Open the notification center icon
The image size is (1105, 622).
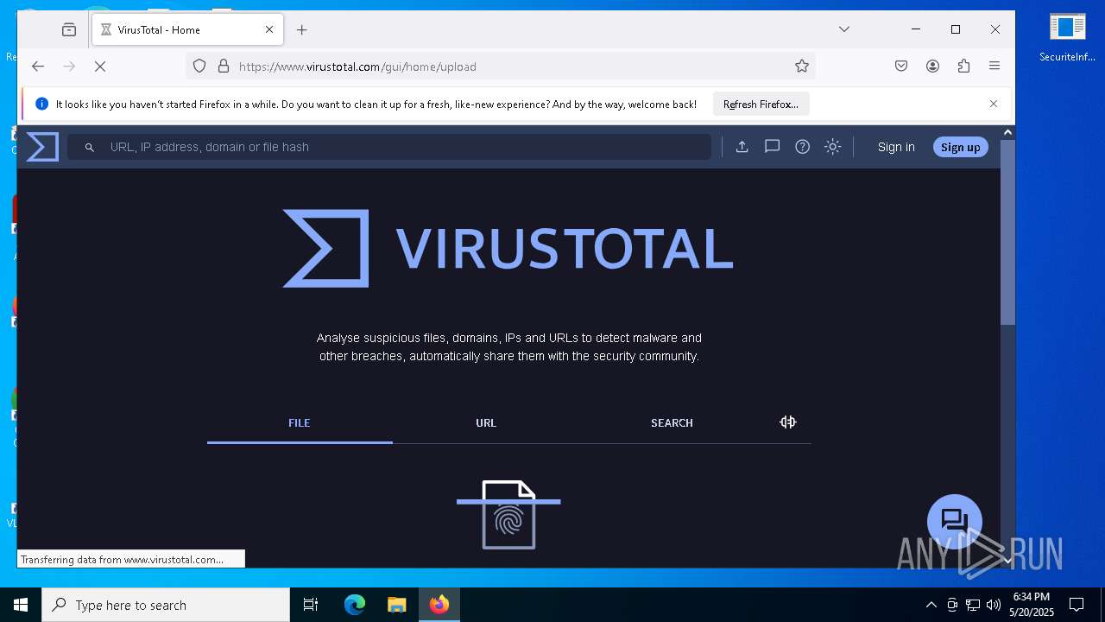coord(1077,605)
